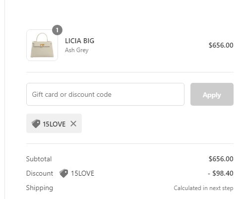
Task: Click the Ash Grey variant text
Action: 77,50
